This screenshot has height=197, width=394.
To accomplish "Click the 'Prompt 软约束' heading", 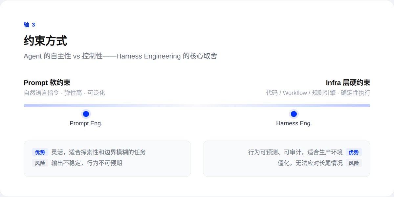I will pyautogui.click(x=47, y=82).
